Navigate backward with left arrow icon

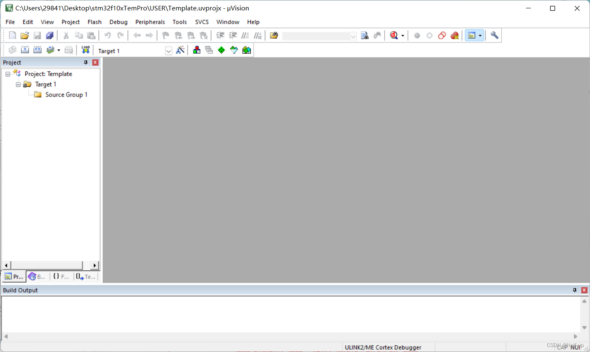click(x=137, y=35)
